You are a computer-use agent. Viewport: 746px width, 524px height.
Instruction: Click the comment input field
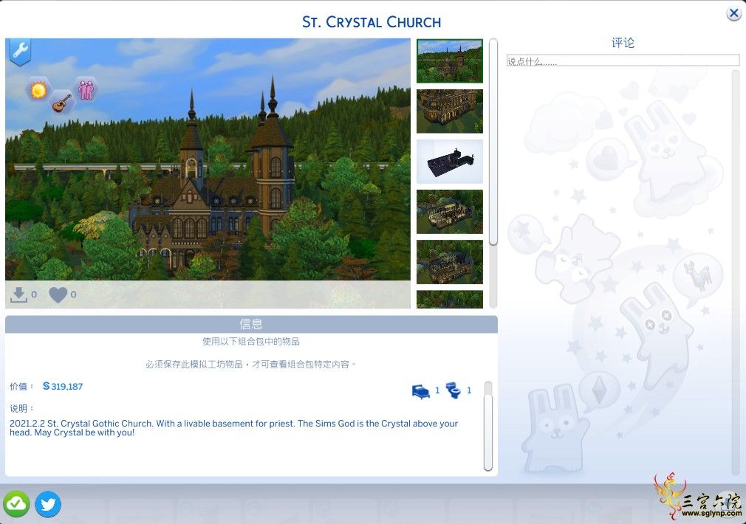[x=623, y=61]
